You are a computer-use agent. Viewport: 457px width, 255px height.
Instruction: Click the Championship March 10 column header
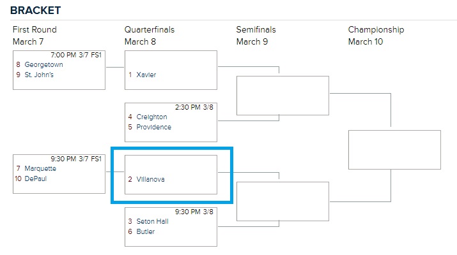(x=376, y=36)
